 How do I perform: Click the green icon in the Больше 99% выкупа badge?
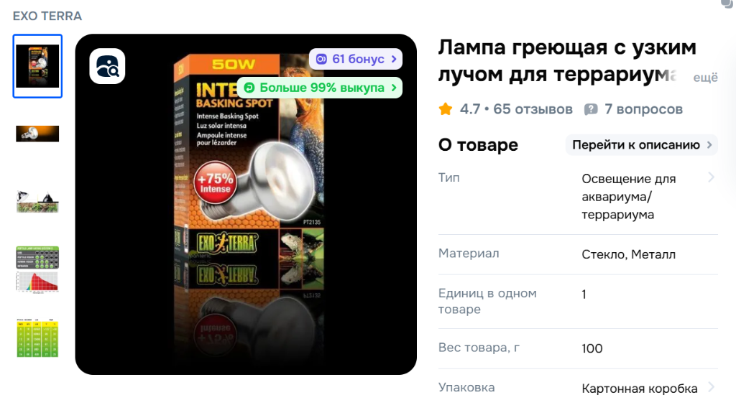pyautogui.click(x=249, y=88)
